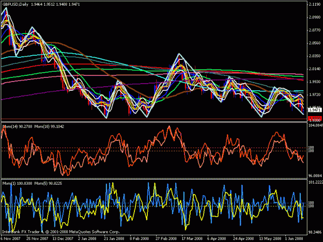The height and width of the screenshot is (242, 323).
Task: Click the 2.0560 price scale value
Action: pyautogui.click(x=315, y=43)
